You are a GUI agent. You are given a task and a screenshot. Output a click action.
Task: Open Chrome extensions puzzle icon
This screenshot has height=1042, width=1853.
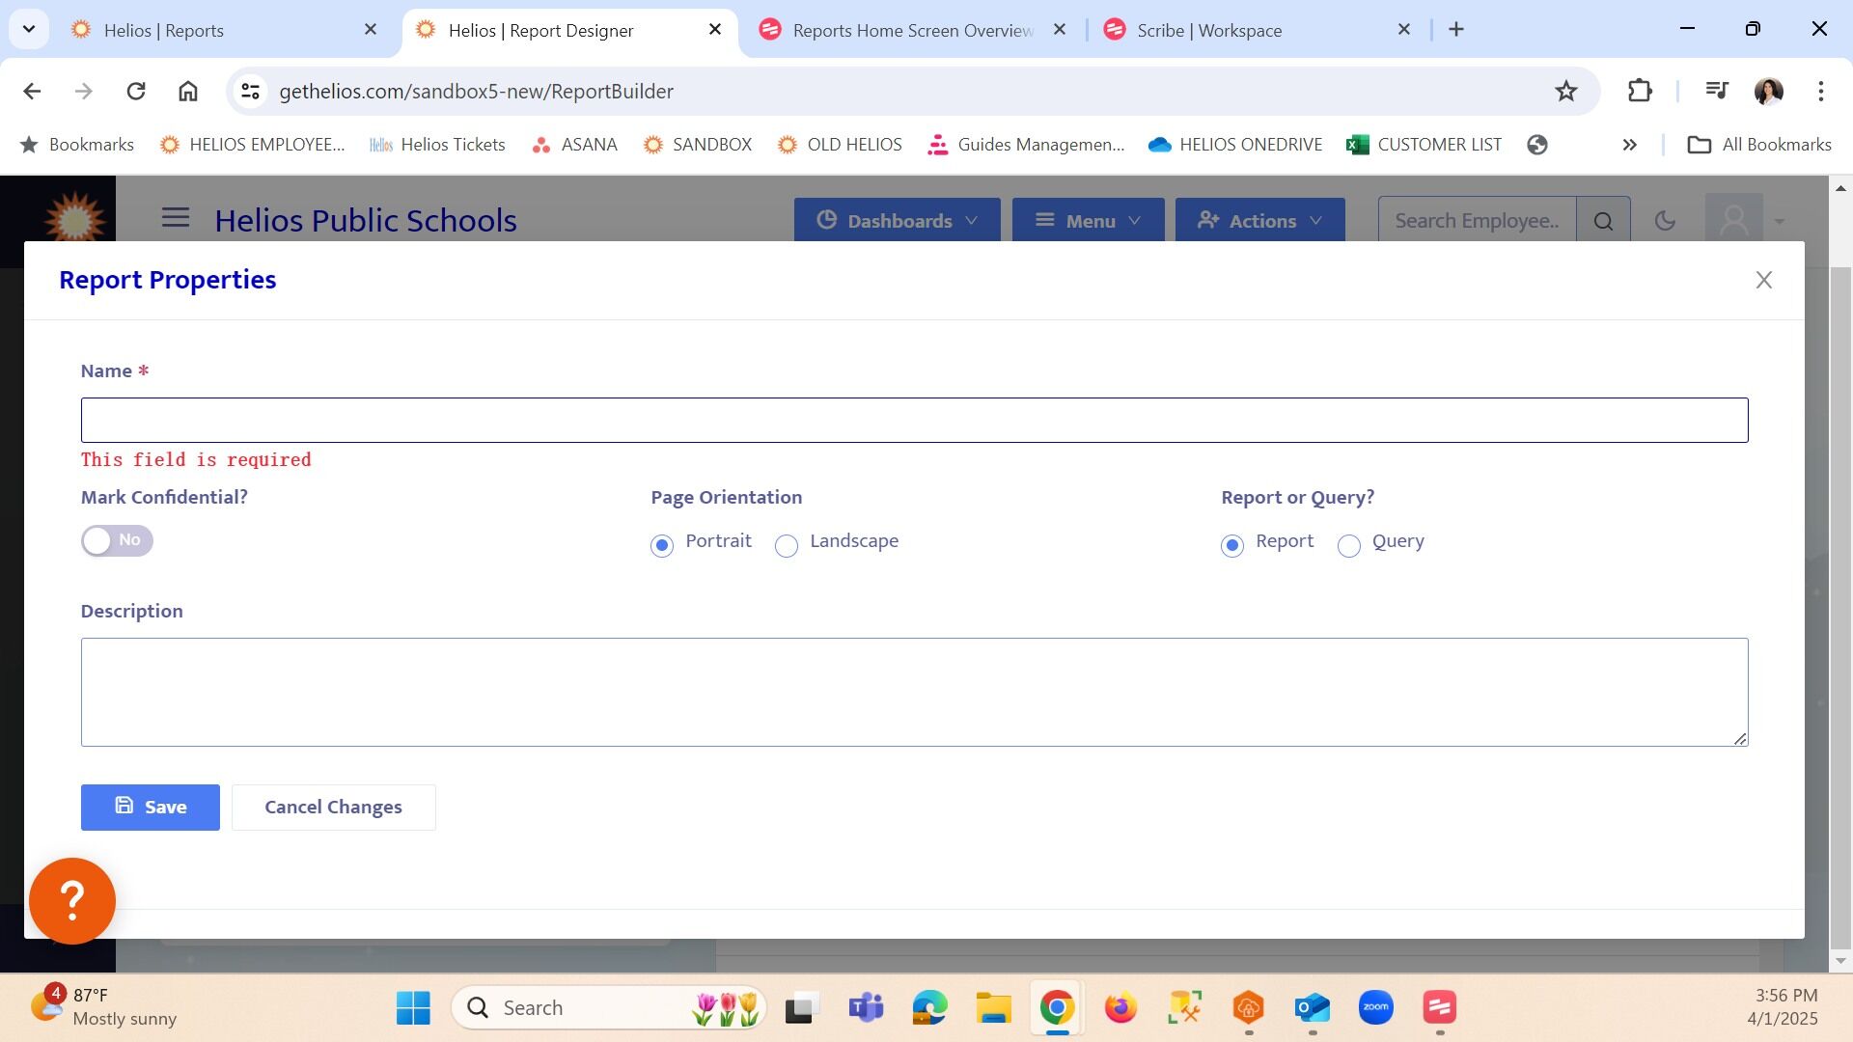pos(1639,91)
